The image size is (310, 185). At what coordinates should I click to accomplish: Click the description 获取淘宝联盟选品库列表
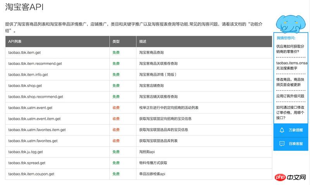coord(158,141)
